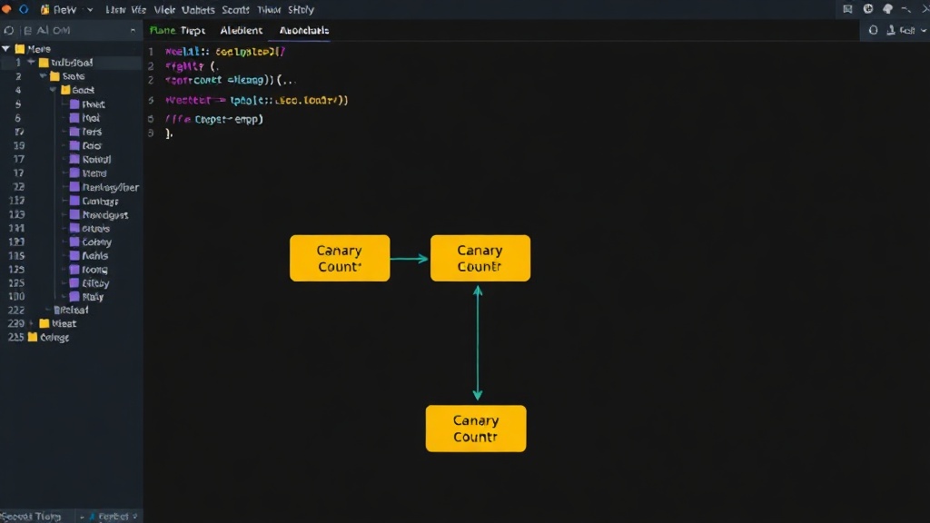This screenshot has width=930, height=523.
Task: Open the "SHtly" menu
Action: (x=301, y=9)
